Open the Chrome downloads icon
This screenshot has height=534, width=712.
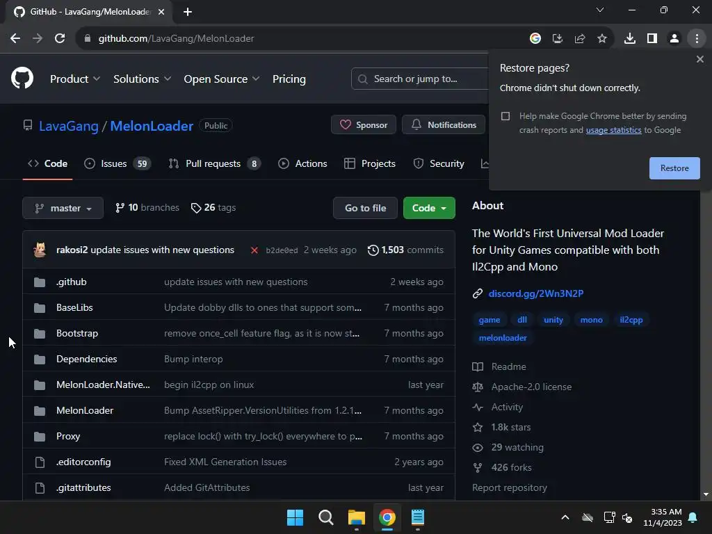(x=630, y=39)
